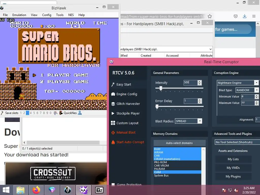This screenshot has width=260, height=195.
Task: Decrease Error Delay with down stepper
Action: pyautogui.click(x=200, y=102)
